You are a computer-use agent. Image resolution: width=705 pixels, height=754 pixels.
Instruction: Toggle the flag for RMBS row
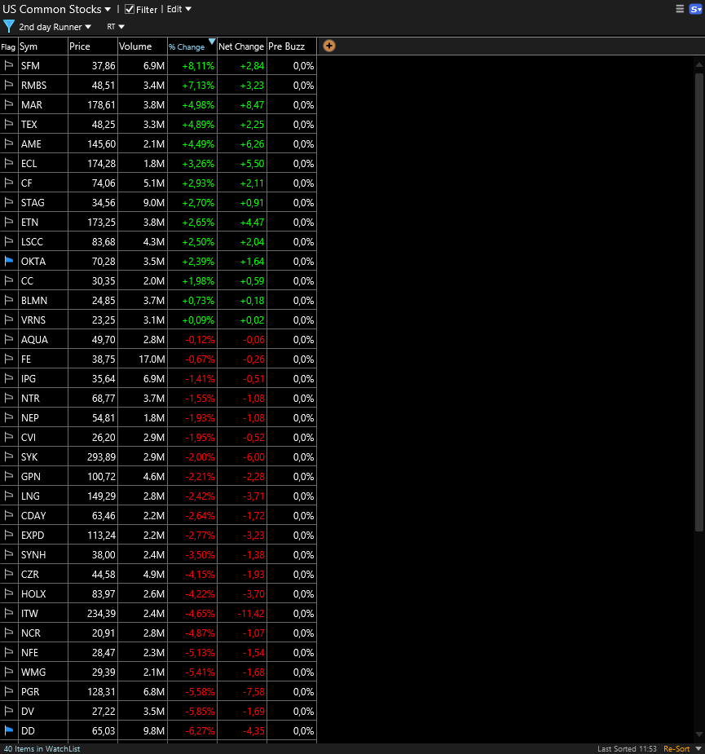coord(9,85)
